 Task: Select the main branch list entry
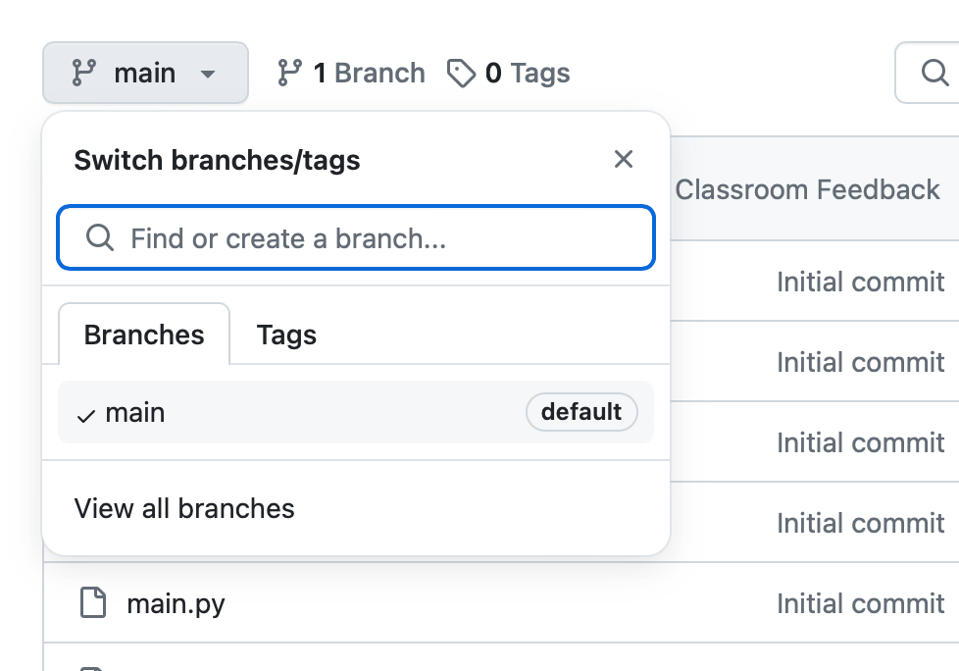[294, 413]
